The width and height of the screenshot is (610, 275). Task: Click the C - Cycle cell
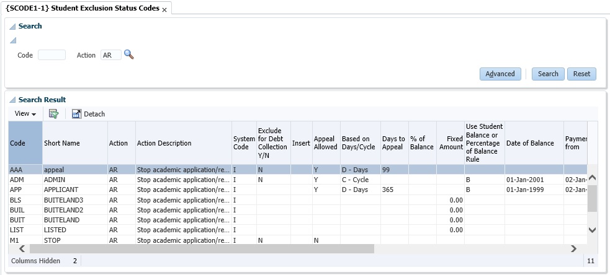coord(361,180)
